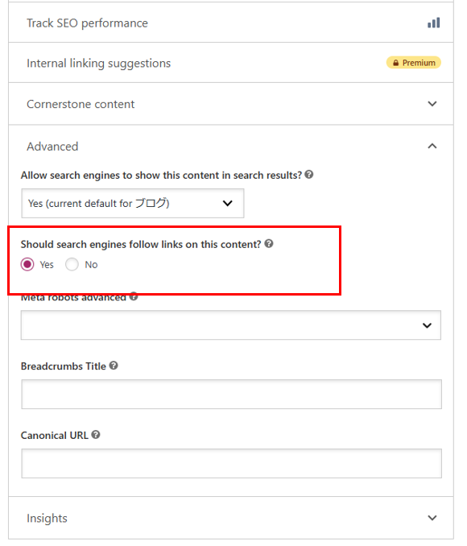Image resolution: width=467 pixels, height=546 pixels.
Task: Click help icon next to Canonical URL
Action: 96,435
